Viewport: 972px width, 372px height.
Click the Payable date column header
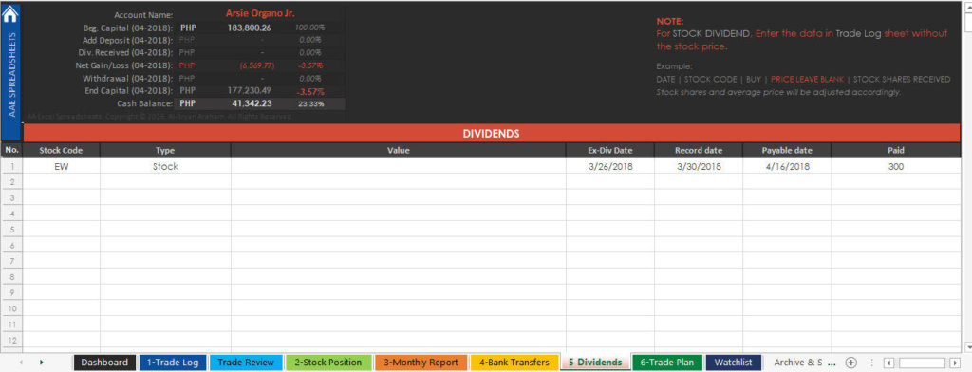pyautogui.click(x=787, y=150)
